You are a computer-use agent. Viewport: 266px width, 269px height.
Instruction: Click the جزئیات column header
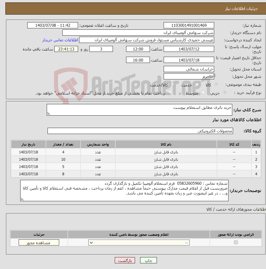[39, 234]
